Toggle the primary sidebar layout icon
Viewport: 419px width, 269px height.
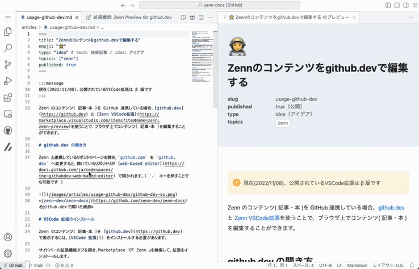point(388,5)
